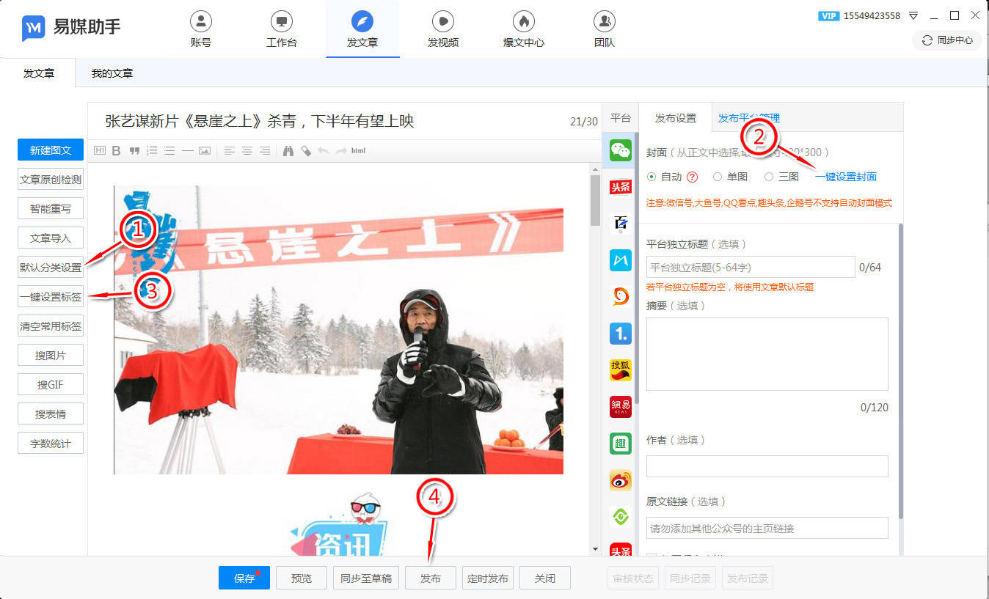This screenshot has height=599, width=989.
Task: Click the 作者 input field
Action: (x=767, y=466)
